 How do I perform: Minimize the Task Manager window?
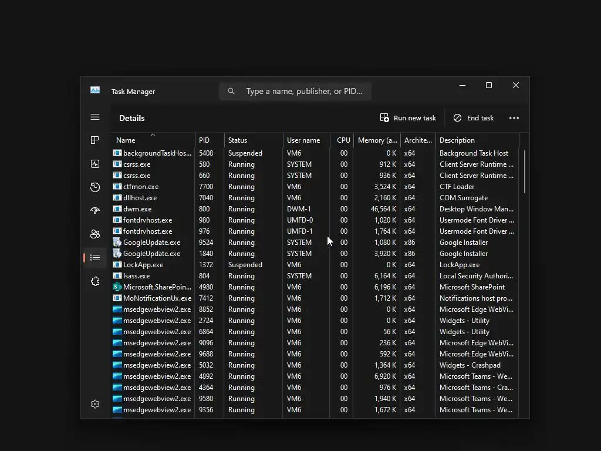[462, 85]
